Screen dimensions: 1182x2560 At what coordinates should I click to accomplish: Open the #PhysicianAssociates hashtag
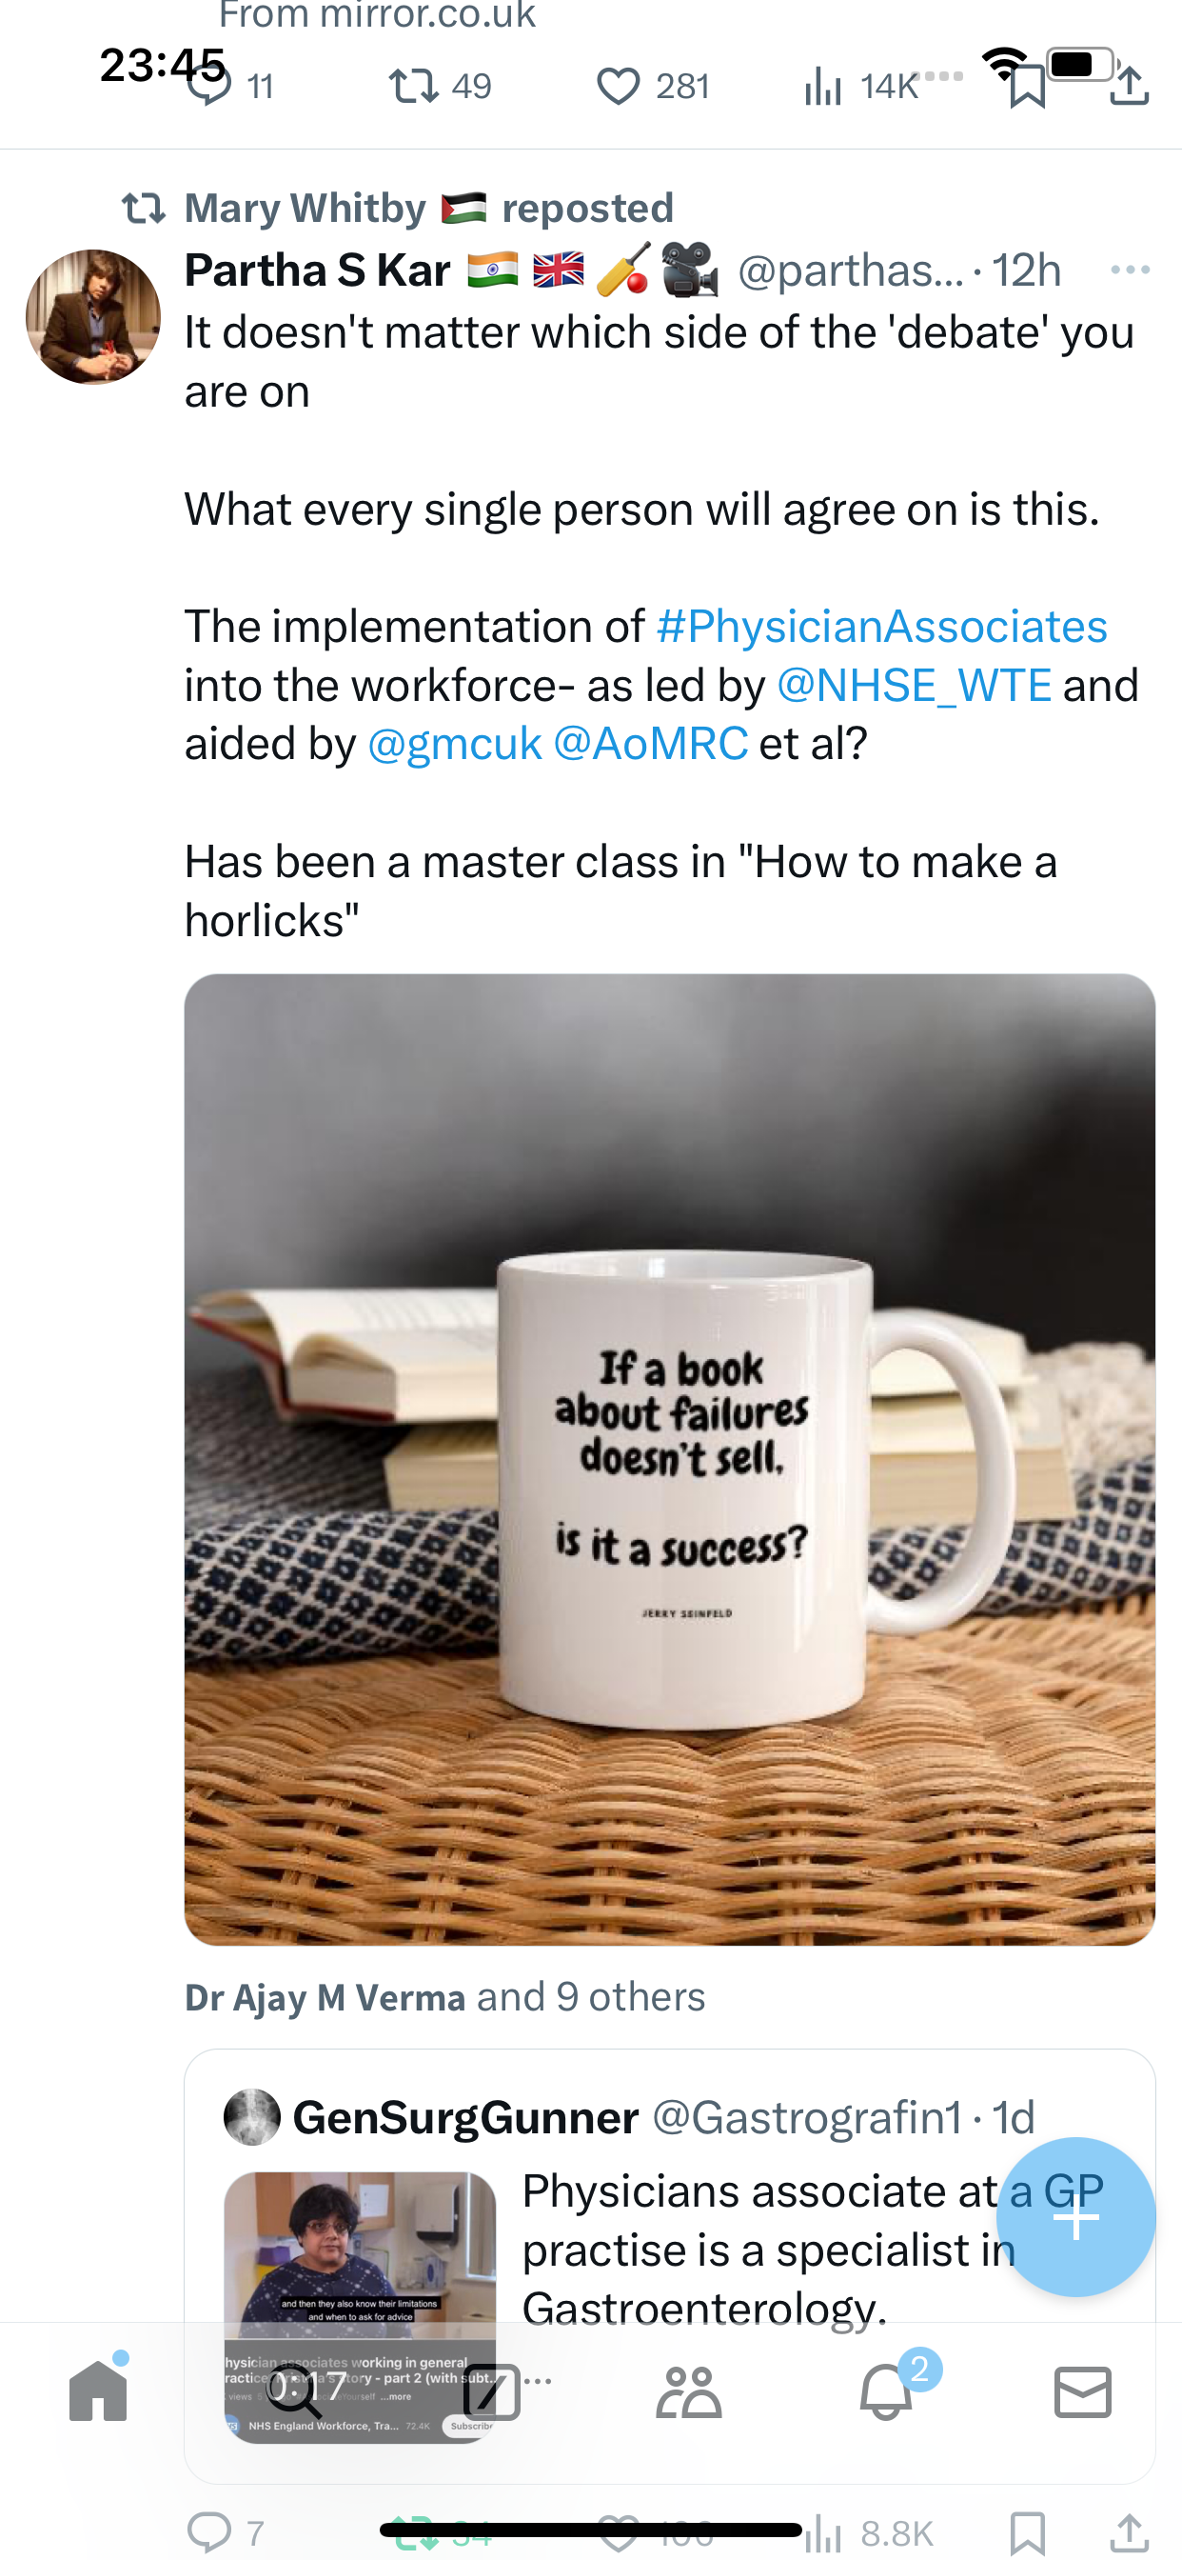(881, 627)
